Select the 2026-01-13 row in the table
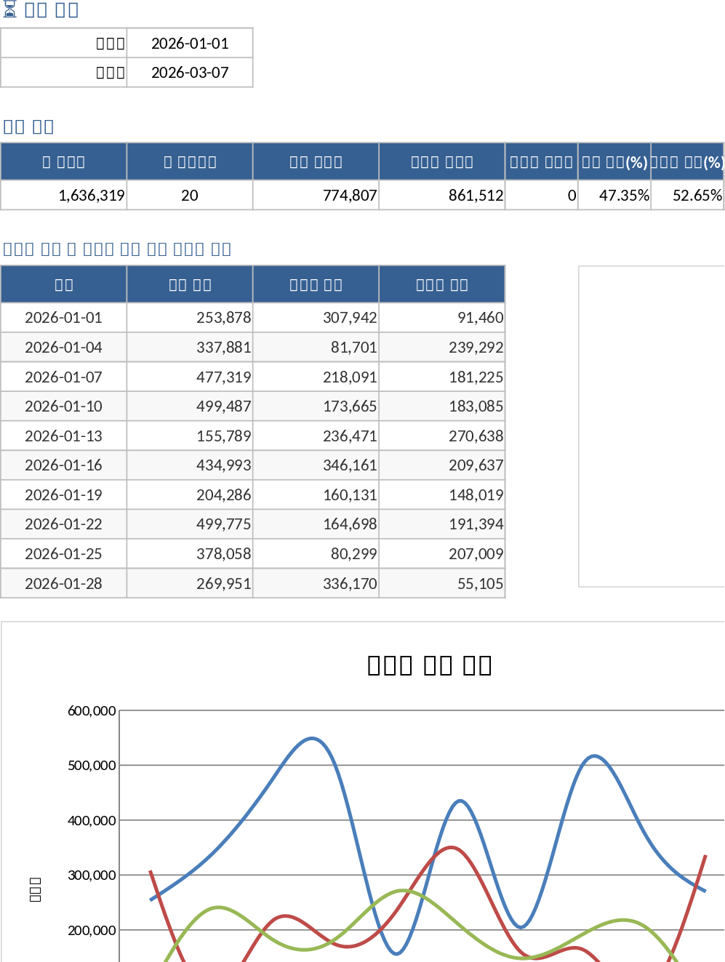 pyautogui.click(x=64, y=436)
